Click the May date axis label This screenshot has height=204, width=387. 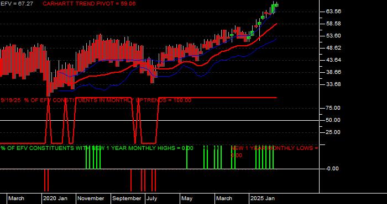[x=187, y=198]
